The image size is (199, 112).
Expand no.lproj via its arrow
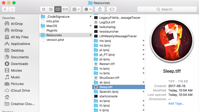(x=143, y=45)
